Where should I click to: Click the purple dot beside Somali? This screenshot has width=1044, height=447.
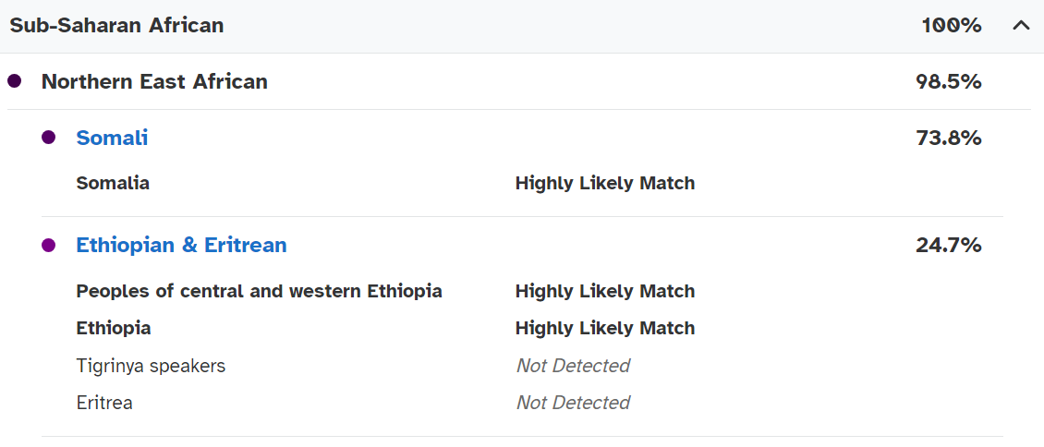tap(49, 138)
